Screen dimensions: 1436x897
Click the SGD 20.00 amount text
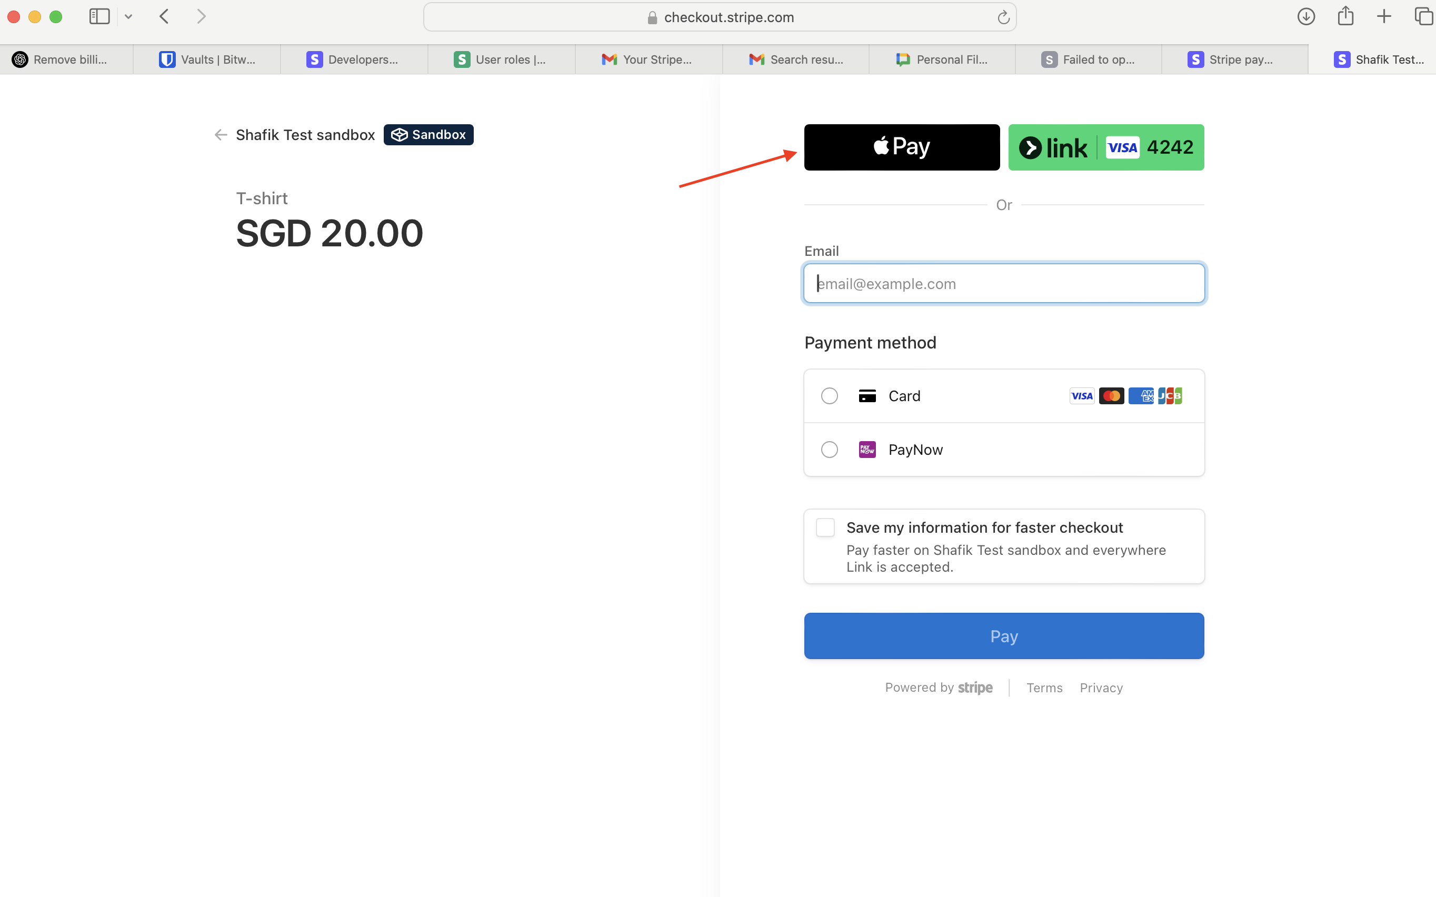point(330,233)
